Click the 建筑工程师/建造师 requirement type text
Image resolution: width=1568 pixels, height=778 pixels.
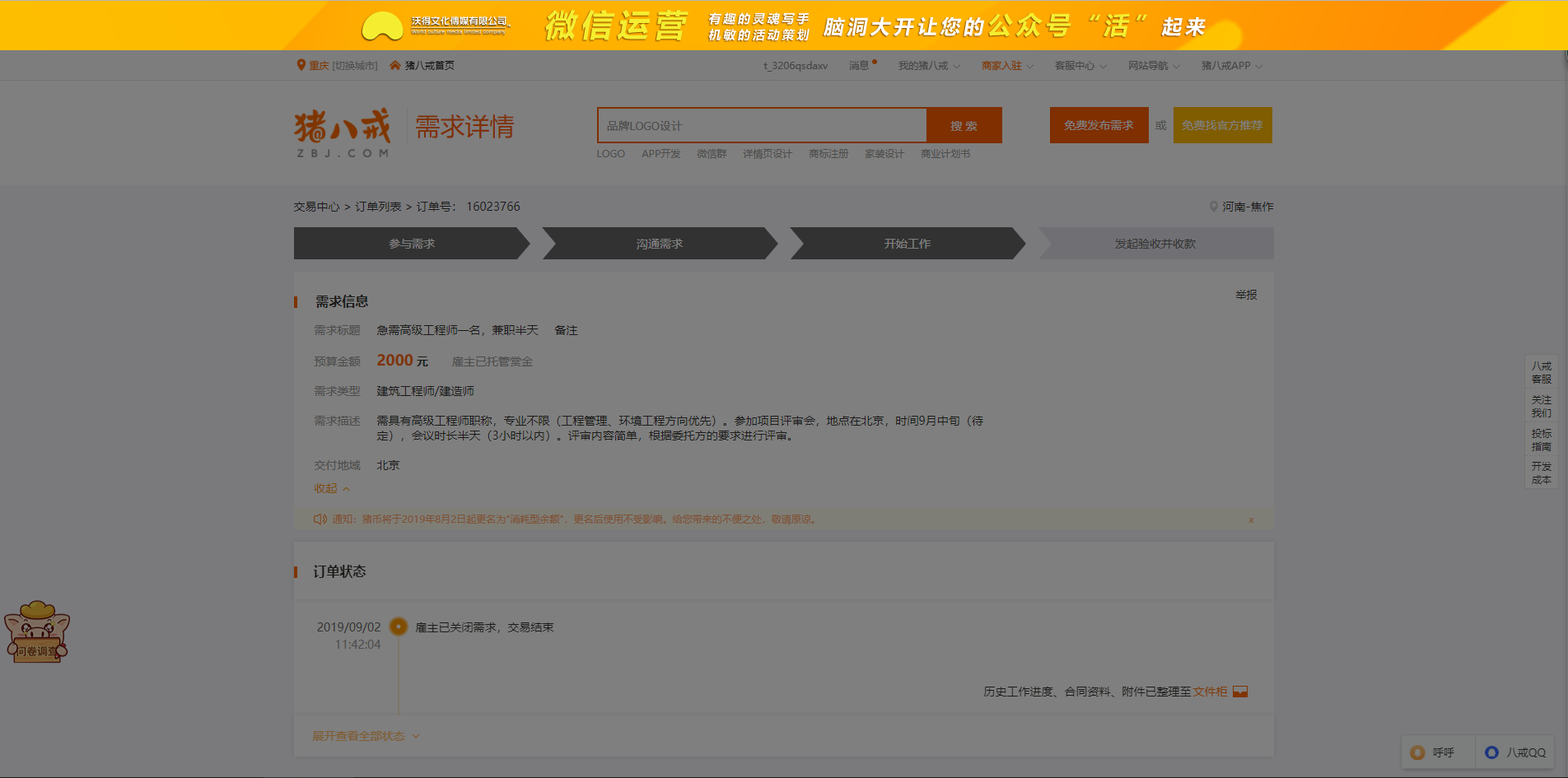point(425,391)
